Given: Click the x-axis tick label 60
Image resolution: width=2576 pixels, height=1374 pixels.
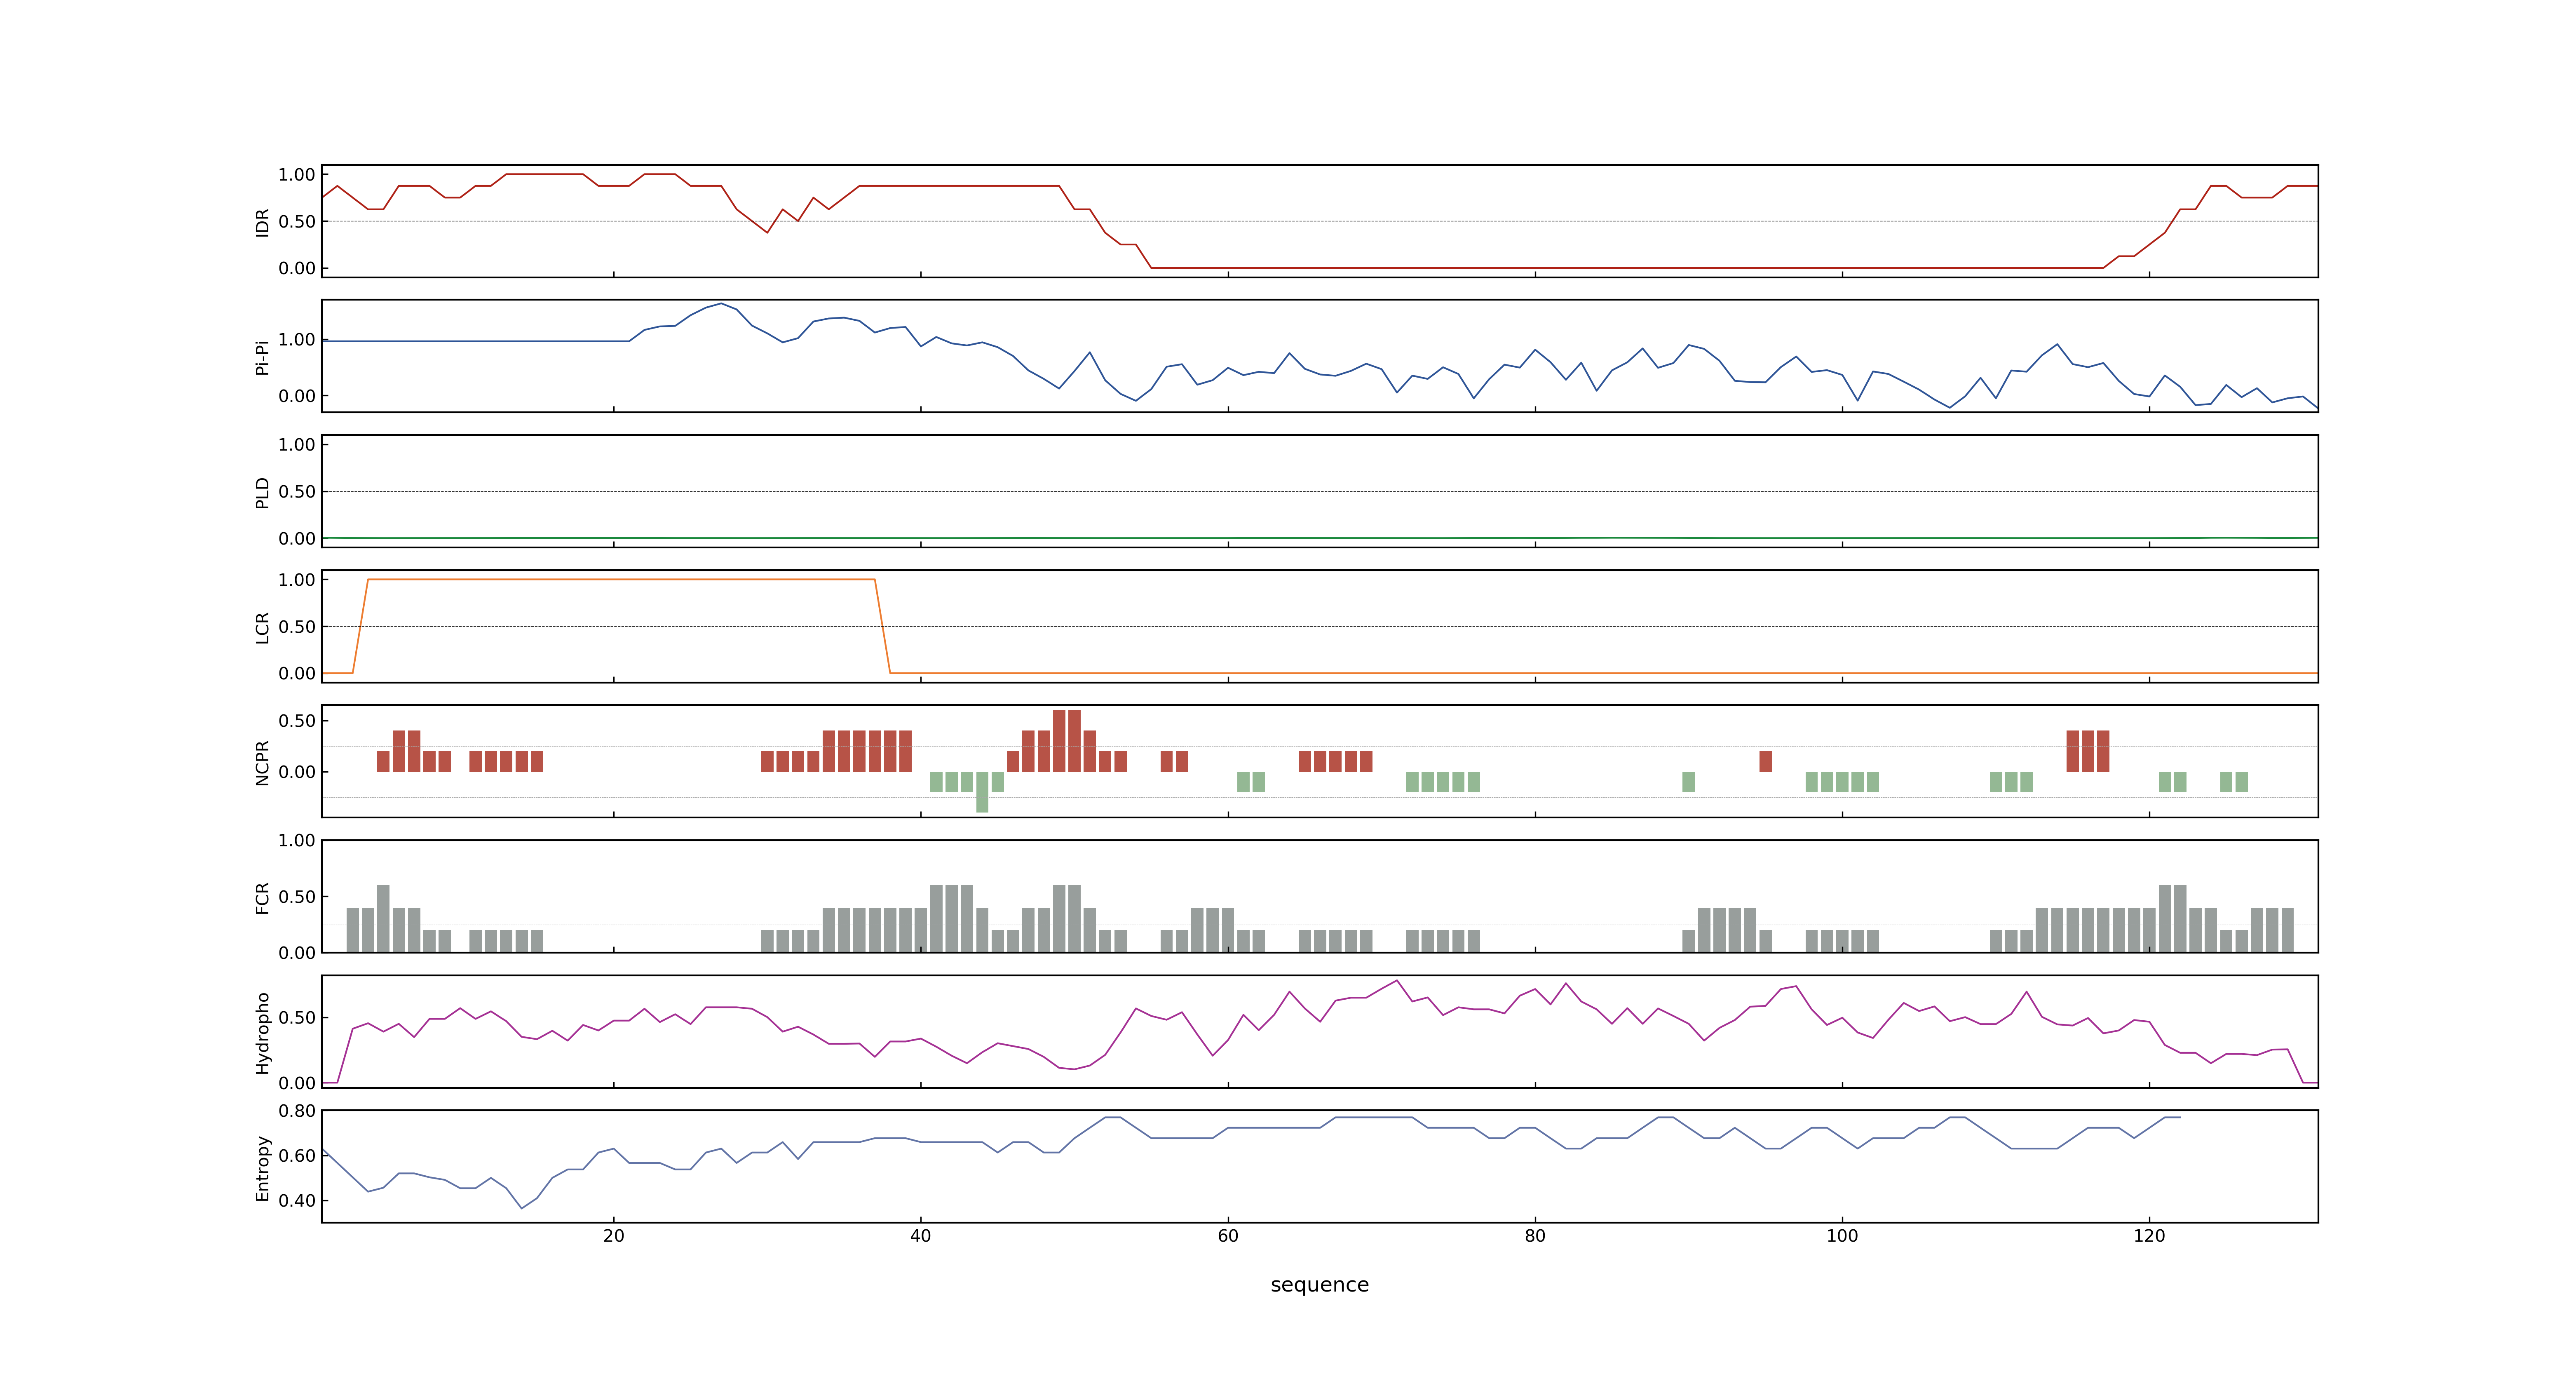Looking at the screenshot, I should [x=1227, y=1236].
